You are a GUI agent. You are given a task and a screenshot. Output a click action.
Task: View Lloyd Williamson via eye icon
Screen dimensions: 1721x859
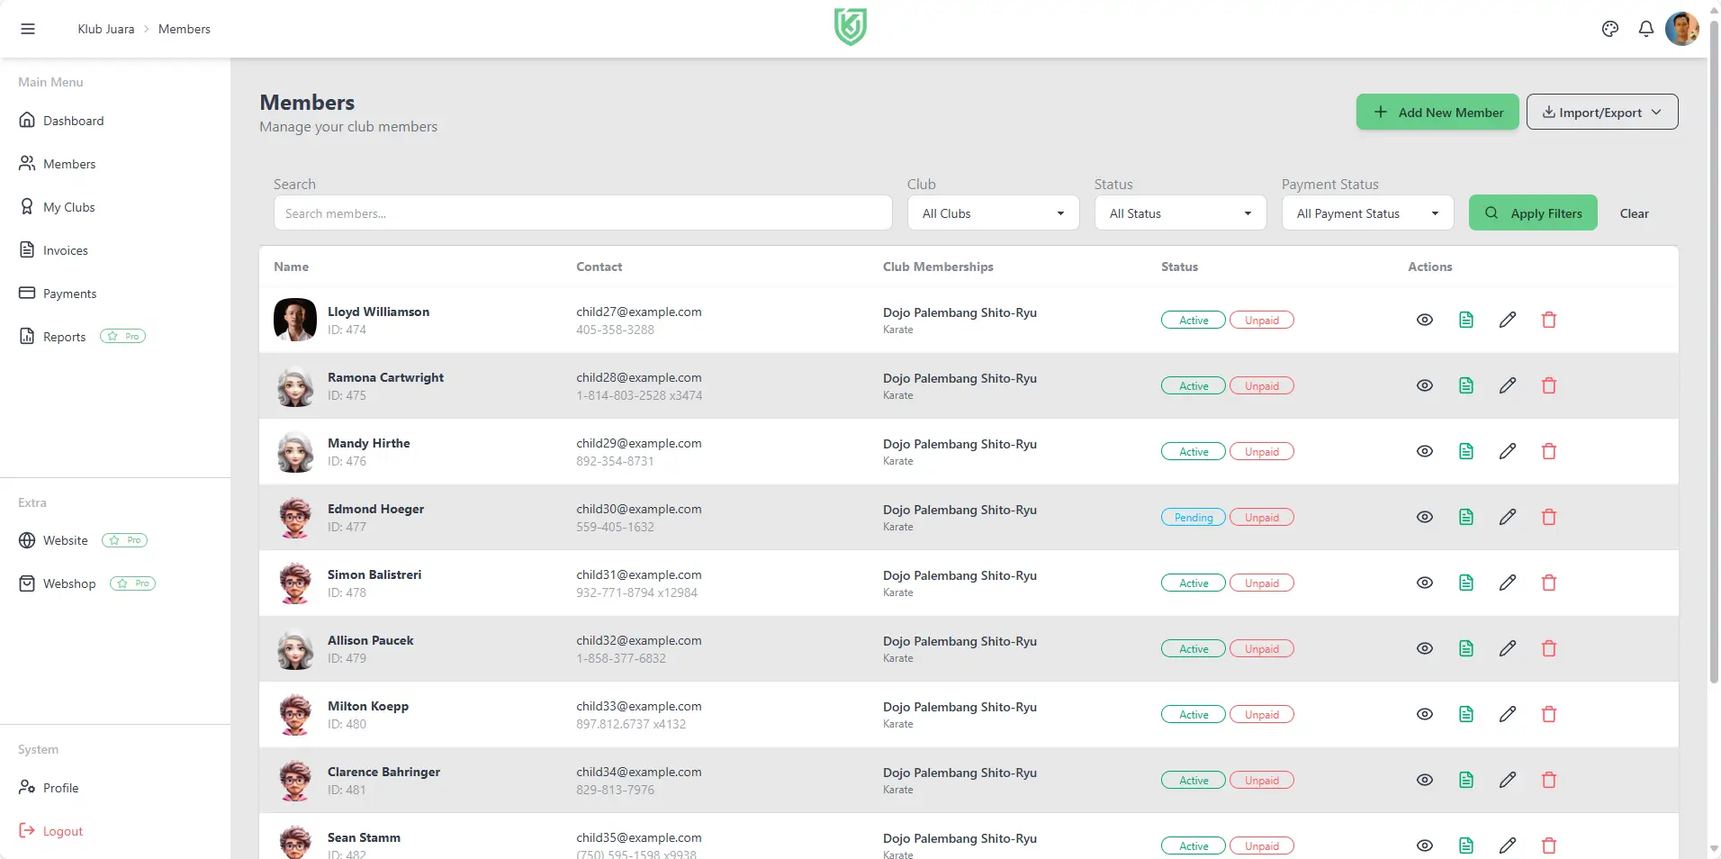point(1425,320)
